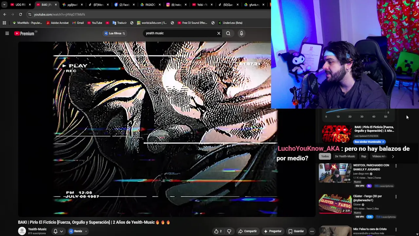The width and height of the screenshot is (419, 236).
Task: Open the 'Clúster - Fango' video title
Action: tap(367, 198)
